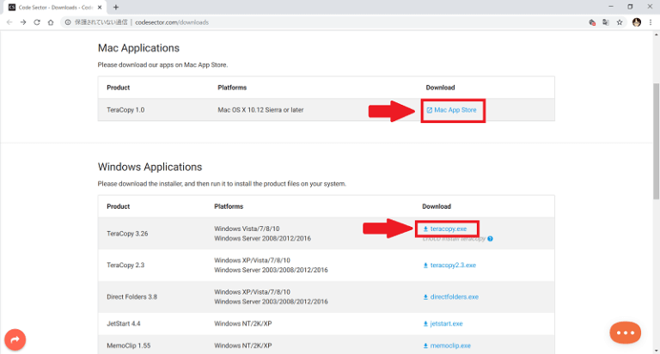Image resolution: width=660 pixels, height=354 pixels.
Task: Open a new tab with plus button
Action: [x=116, y=7]
